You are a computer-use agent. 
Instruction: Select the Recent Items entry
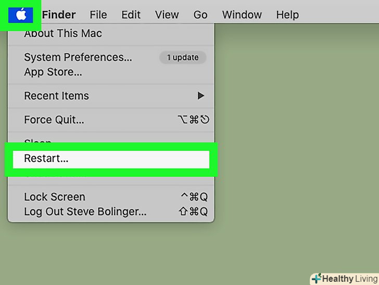point(56,96)
